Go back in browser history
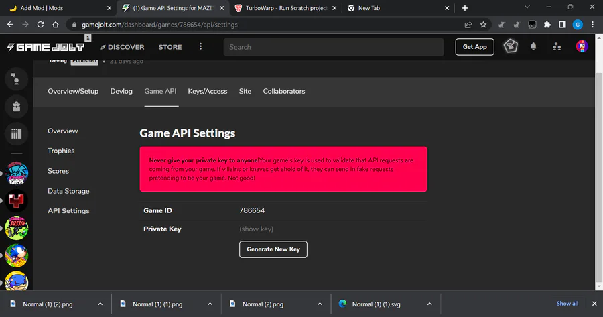The image size is (603, 317). coord(10,25)
